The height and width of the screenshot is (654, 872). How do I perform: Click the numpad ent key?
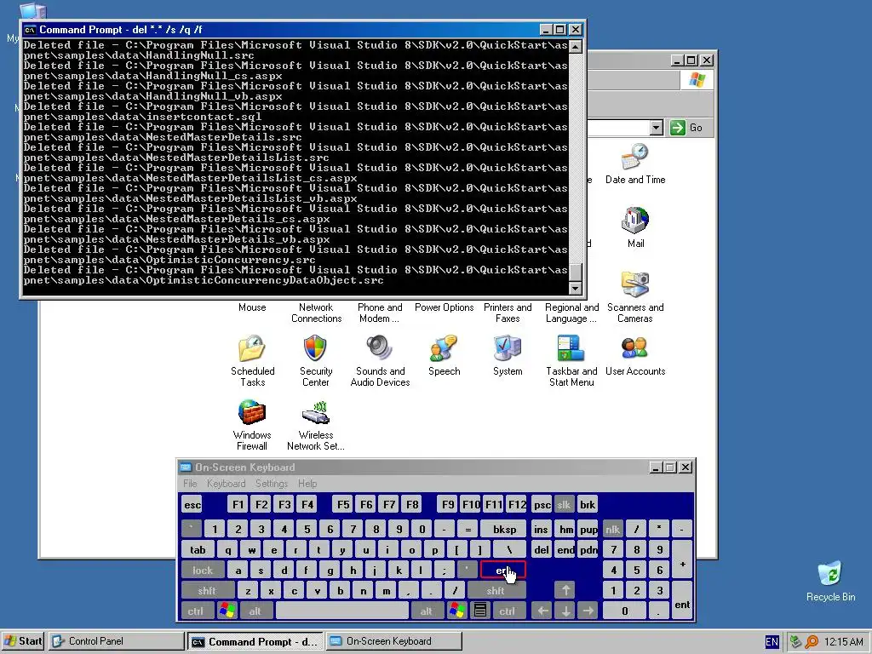coord(682,600)
